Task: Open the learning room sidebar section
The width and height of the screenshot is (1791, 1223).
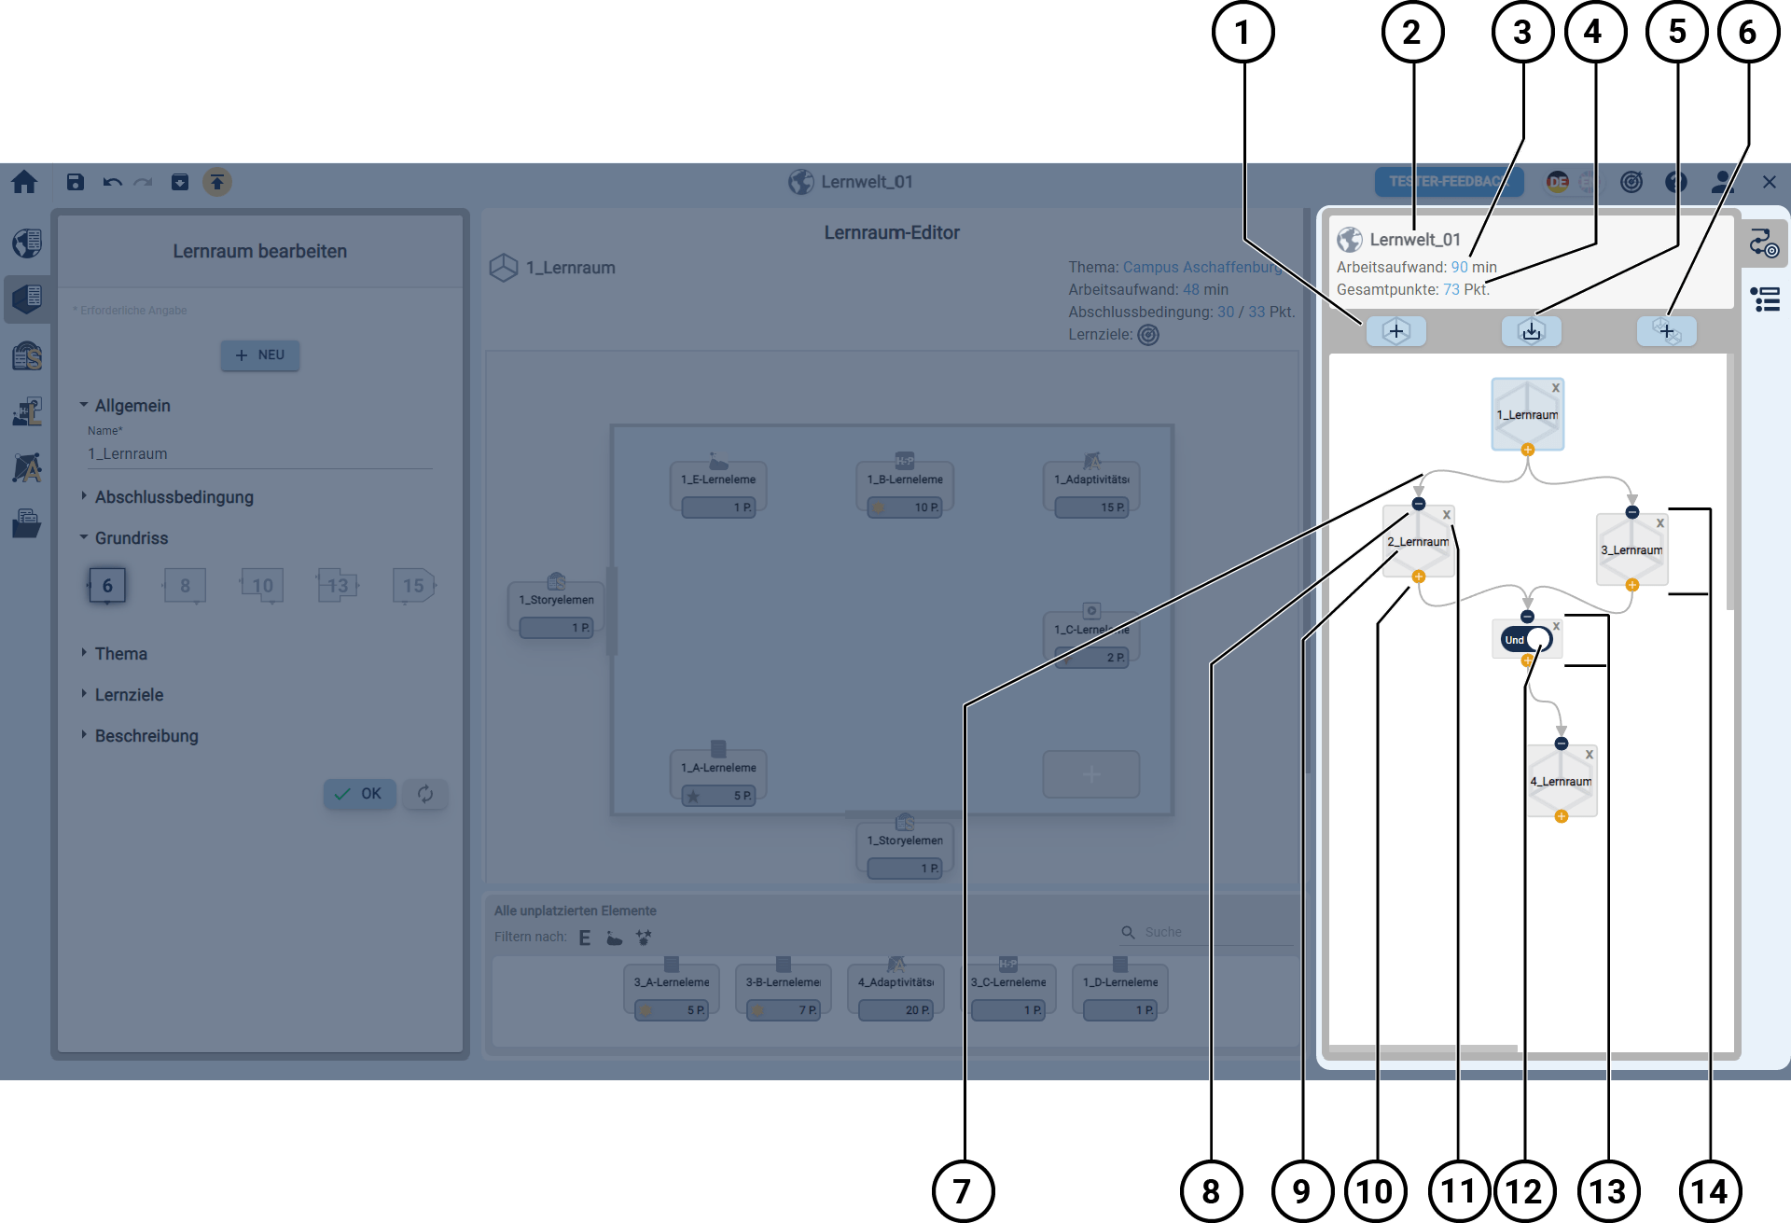Action: pos(27,299)
